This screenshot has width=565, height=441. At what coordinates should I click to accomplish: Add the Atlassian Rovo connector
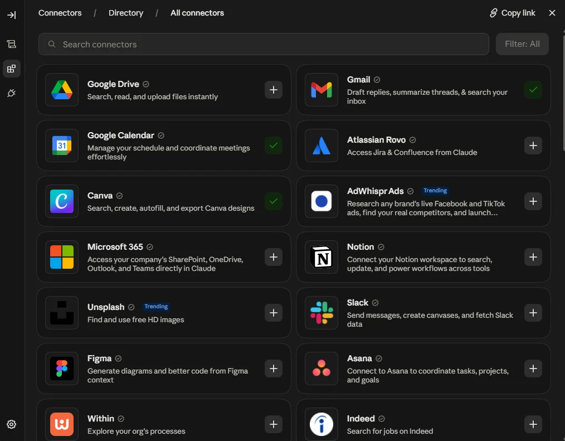pyautogui.click(x=533, y=146)
